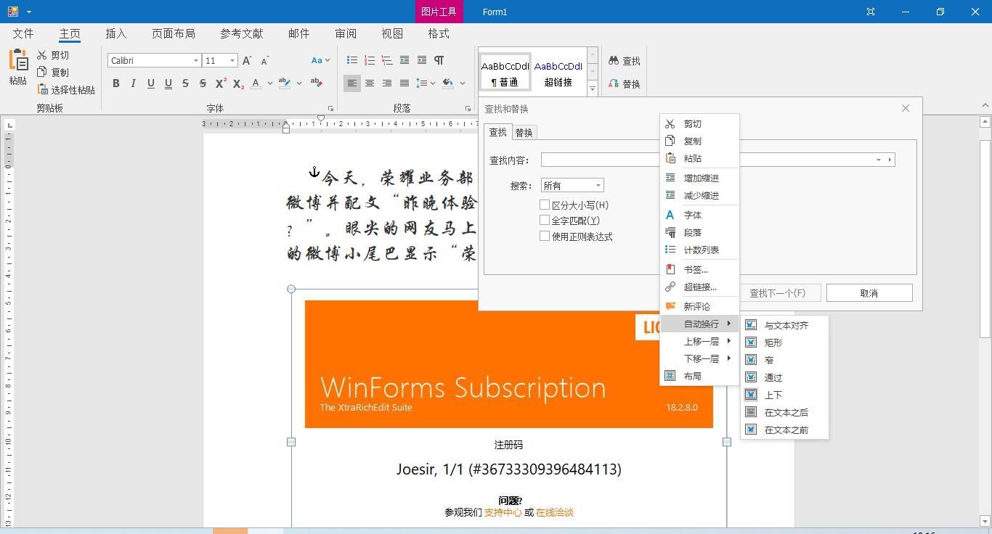
Task: Open the paragraph group dialog launcher
Action: pos(468,109)
